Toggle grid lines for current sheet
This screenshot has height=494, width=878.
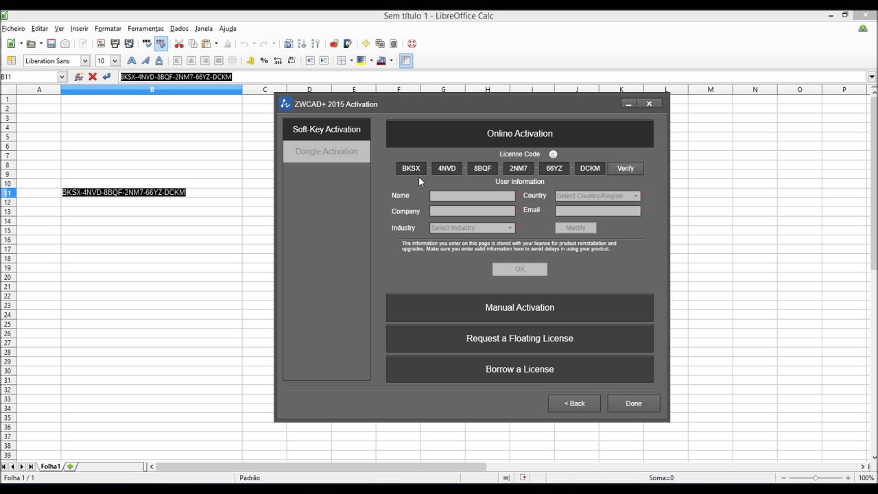pos(406,61)
